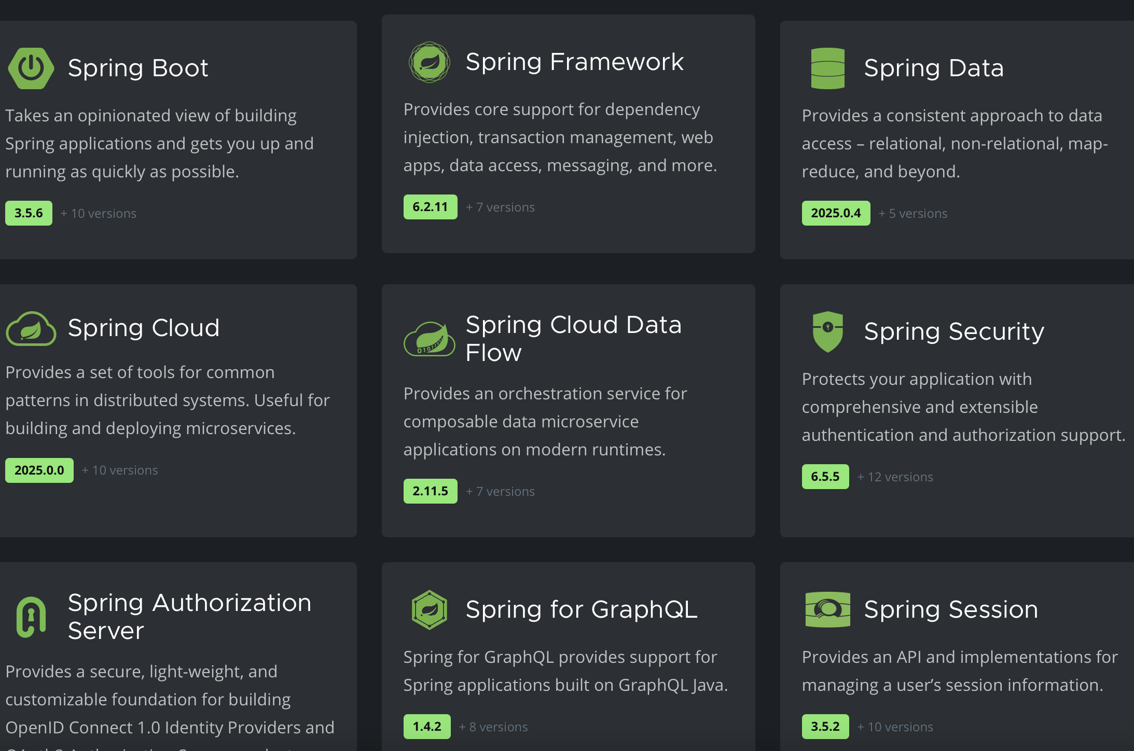This screenshot has width=1134, height=751.
Task: Click the Spring for GraphQL hexagon icon
Action: coord(429,609)
